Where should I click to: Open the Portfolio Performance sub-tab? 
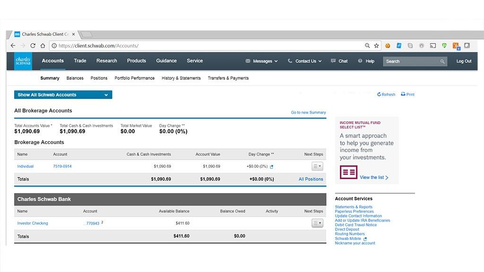134,78
